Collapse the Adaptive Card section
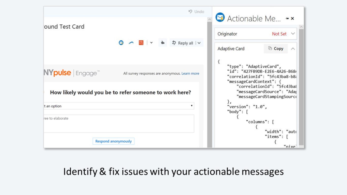This screenshot has height=195, width=347. click(x=293, y=49)
